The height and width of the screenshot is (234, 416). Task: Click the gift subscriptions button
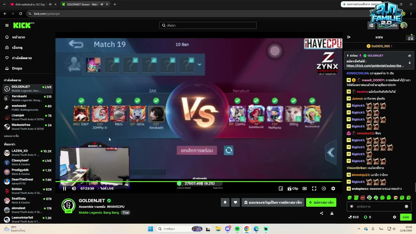point(273,202)
